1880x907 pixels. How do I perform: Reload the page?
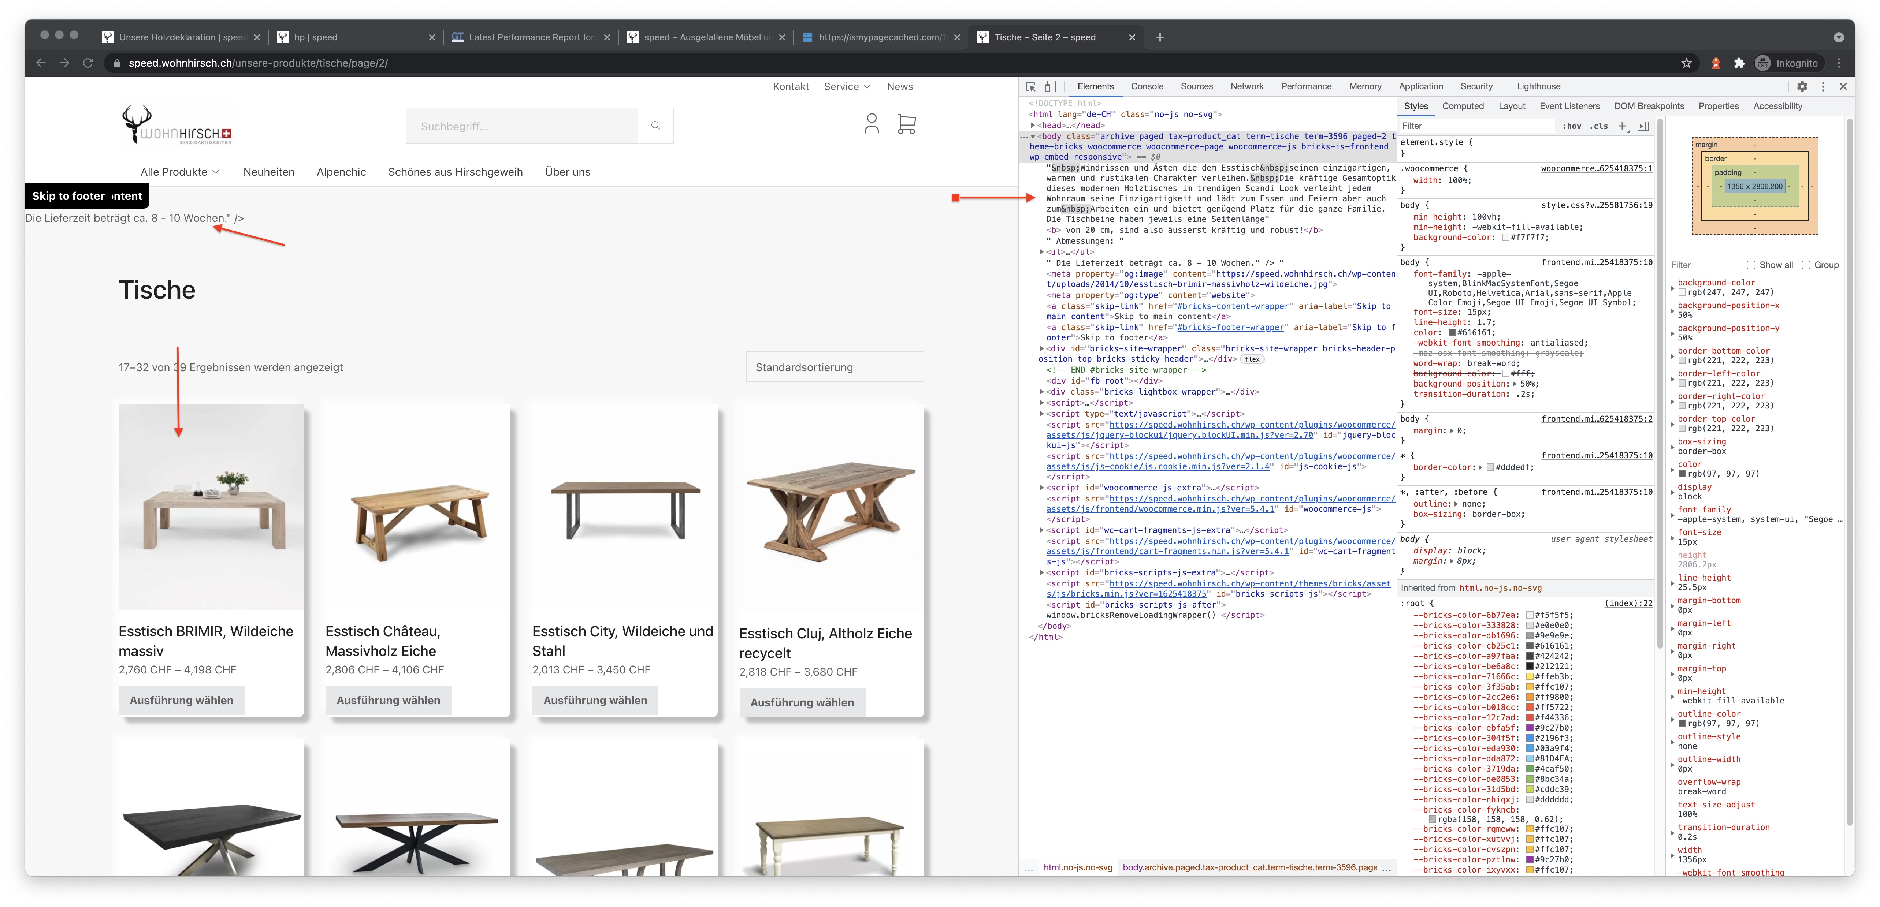pos(88,63)
